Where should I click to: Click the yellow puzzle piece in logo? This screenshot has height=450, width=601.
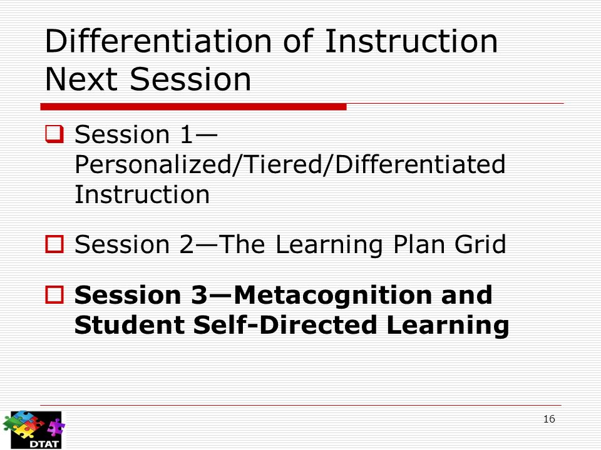click(23, 432)
